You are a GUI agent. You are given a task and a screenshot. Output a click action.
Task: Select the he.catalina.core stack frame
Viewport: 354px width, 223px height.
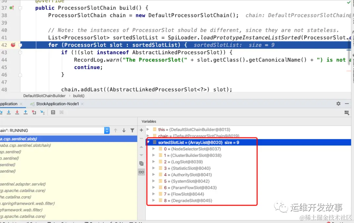click(x=69, y=197)
